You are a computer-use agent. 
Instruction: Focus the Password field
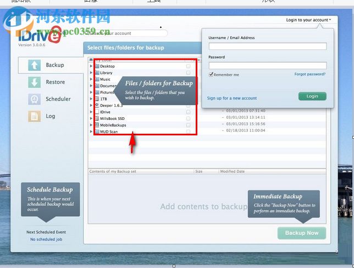click(268, 65)
